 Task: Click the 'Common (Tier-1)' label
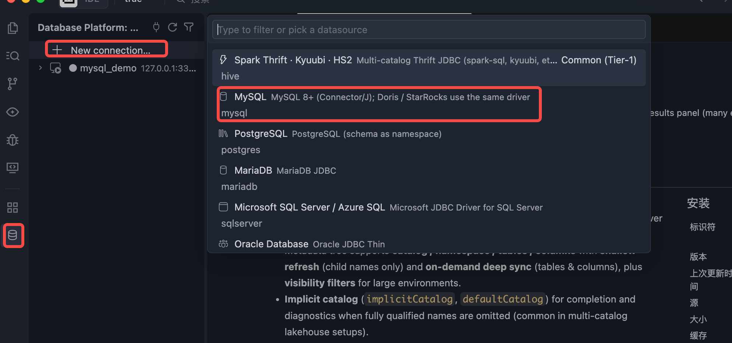[599, 60]
